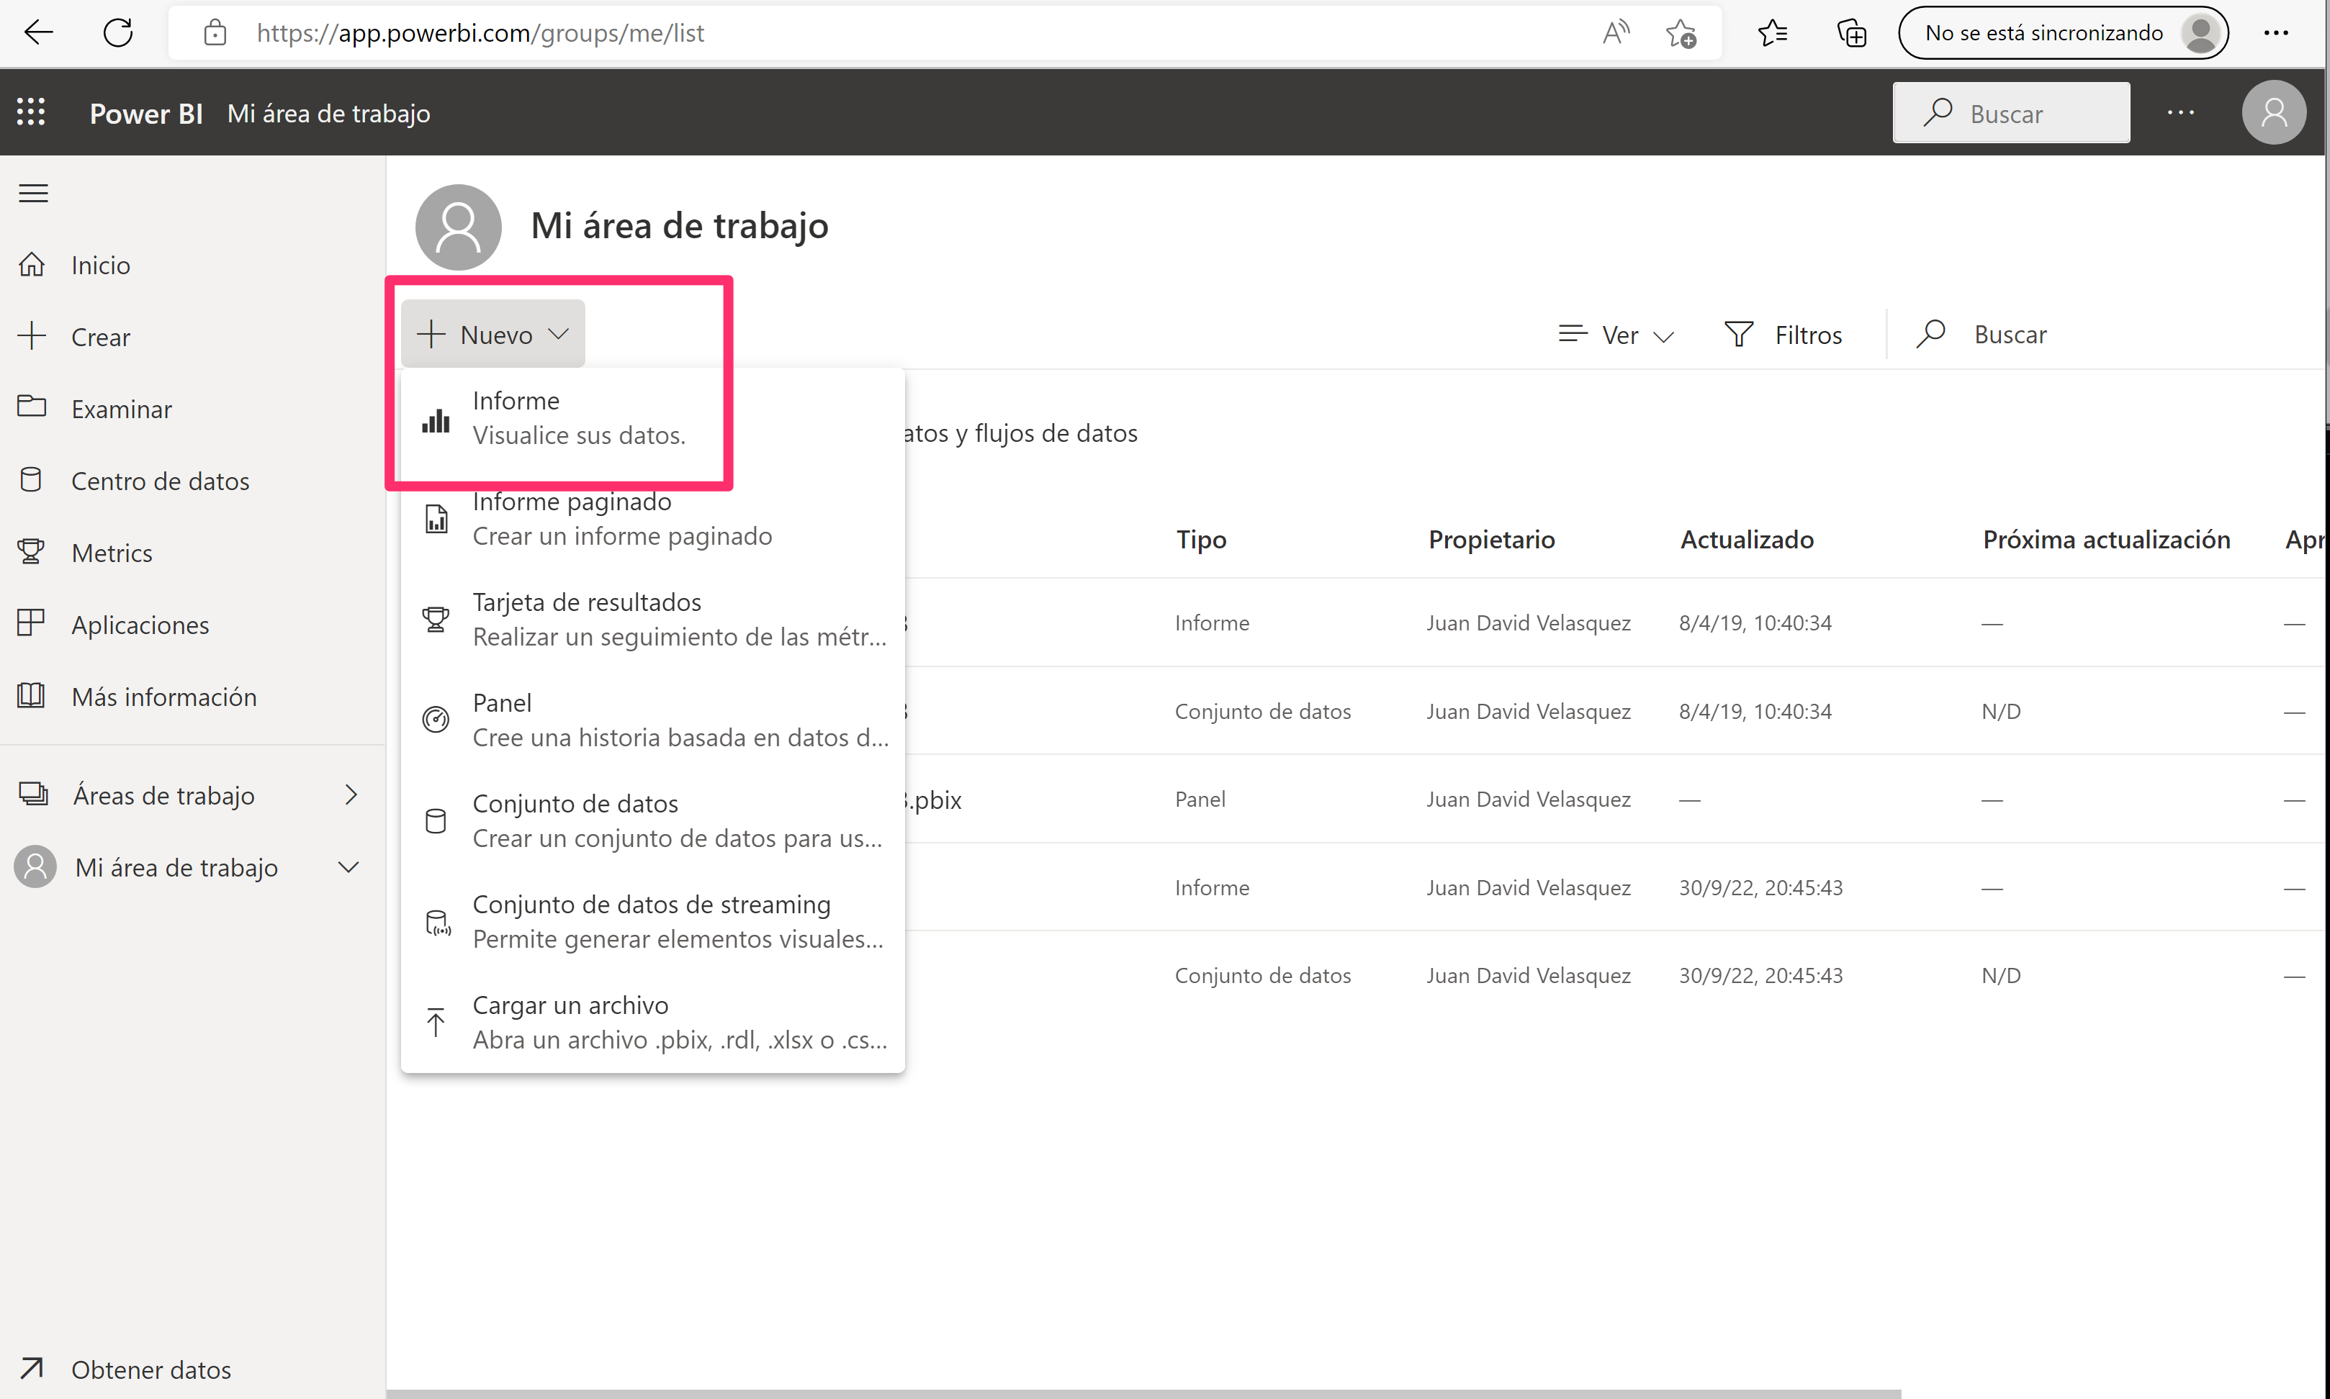Click the 8/4/19 Informe row type cell
The image size is (2330, 1399).
pos(1212,623)
